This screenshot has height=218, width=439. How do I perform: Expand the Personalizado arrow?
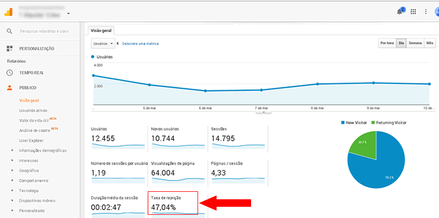coord(12,211)
